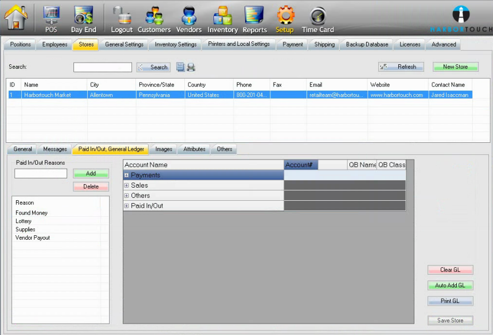Switch to the Employees tab

55,44
